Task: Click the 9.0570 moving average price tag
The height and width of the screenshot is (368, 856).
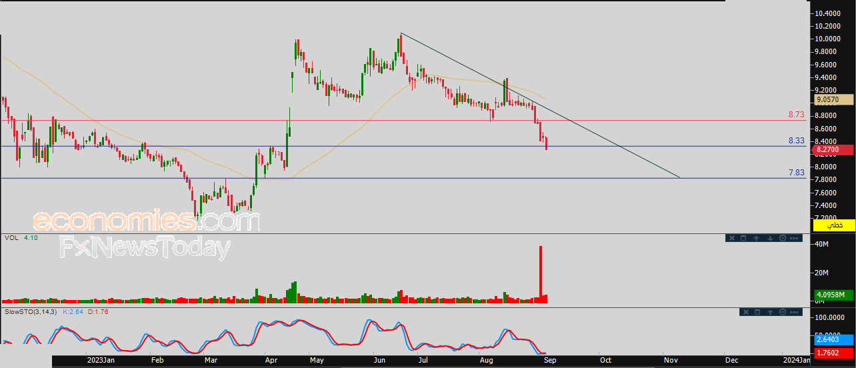Action: point(833,99)
